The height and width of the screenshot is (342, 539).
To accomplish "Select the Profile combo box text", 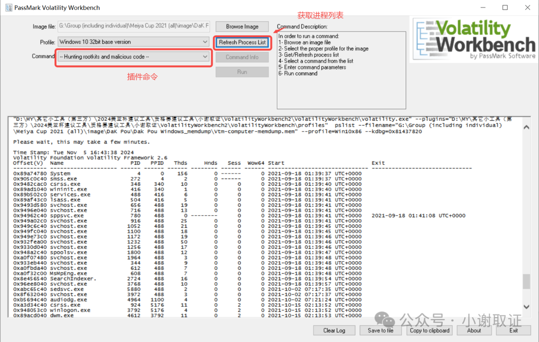I will 133,42.
